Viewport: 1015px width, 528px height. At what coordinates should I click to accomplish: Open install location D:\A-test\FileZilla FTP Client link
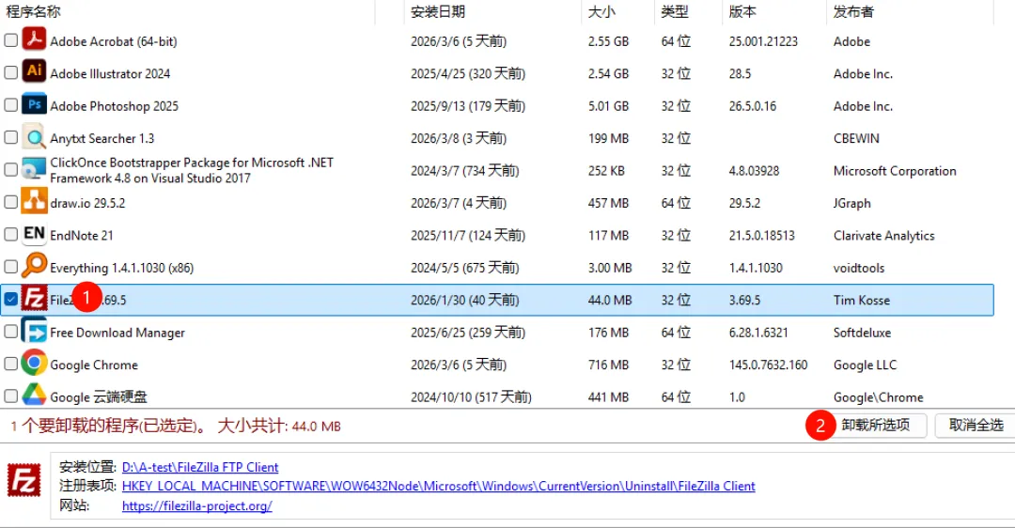click(200, 467)
